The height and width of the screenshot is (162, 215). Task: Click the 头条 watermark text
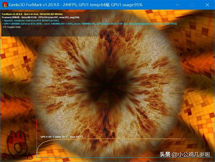point(165,155)
